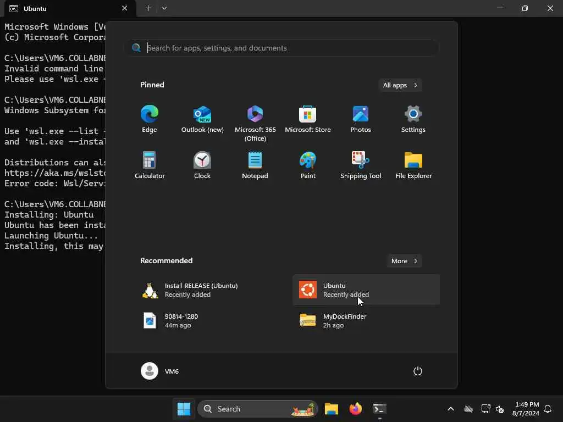Open the Clock app
Screen dimensions: 563x422
(x=202, y=165)
